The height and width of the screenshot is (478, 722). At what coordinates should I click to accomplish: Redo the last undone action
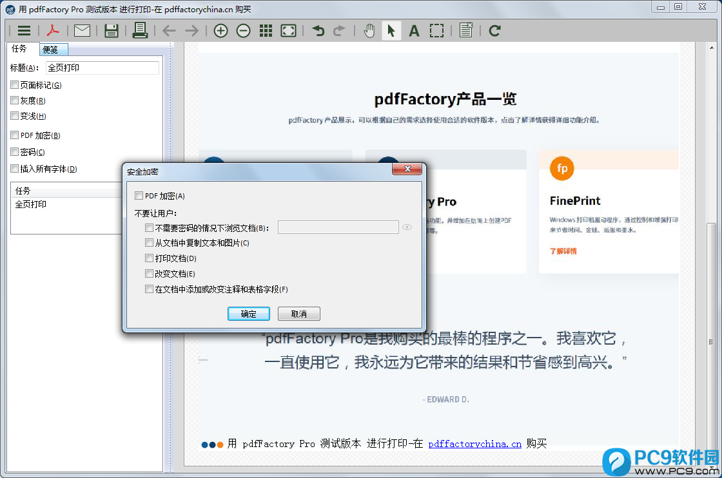(x=339, y=31)
